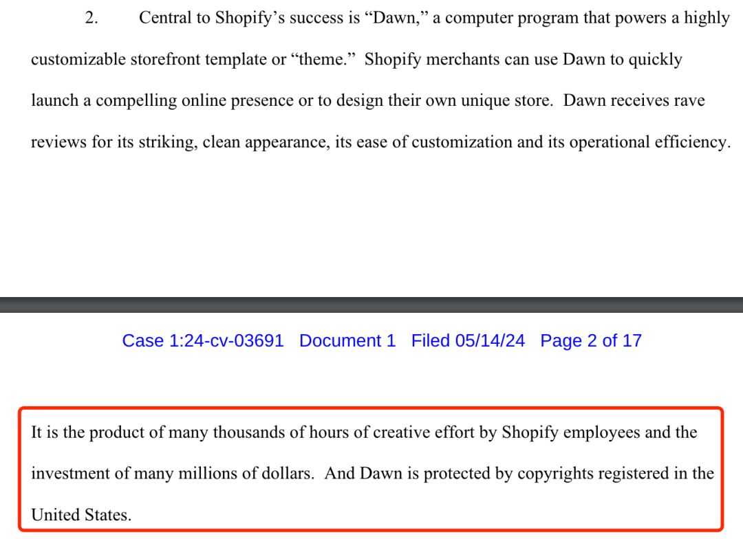Screen dimensions: 743x539
Task: Click the header text "Document 1"
Action: click(347, 340)
